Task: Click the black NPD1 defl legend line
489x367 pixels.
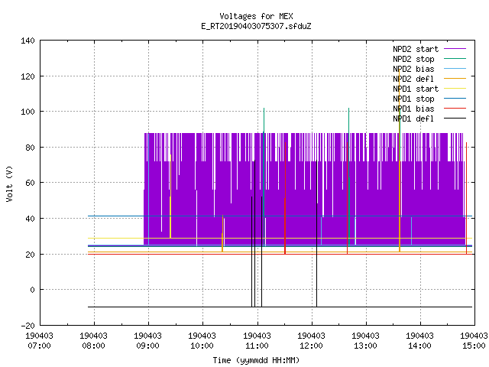Action: pos(455,119)
